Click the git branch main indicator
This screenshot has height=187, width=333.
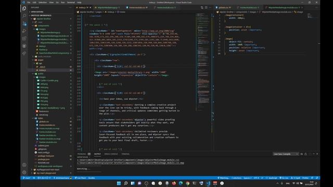point(27,178)
